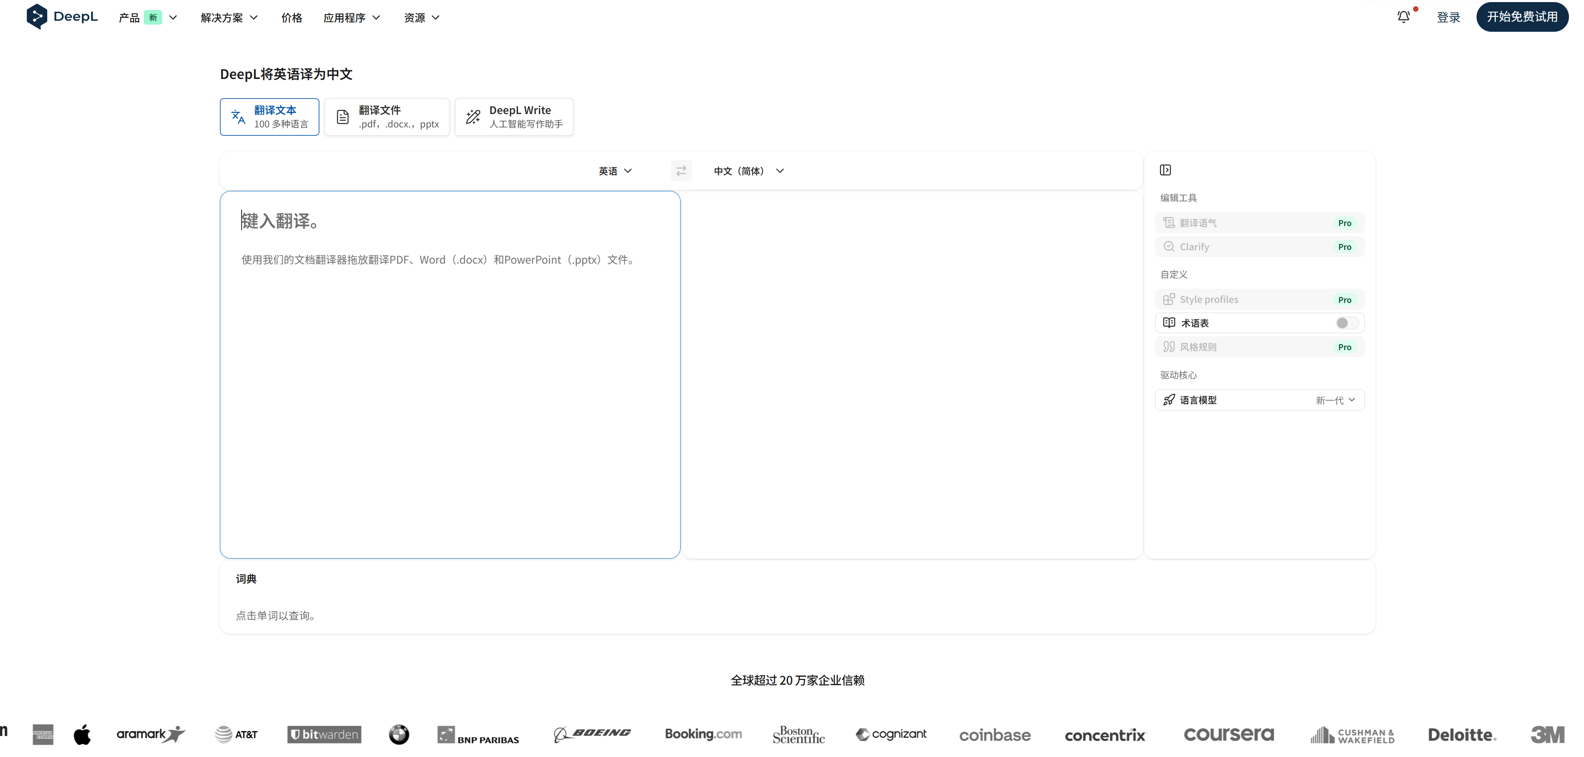
Task: Click the DeepL logo icon
Action: point(36,17)
